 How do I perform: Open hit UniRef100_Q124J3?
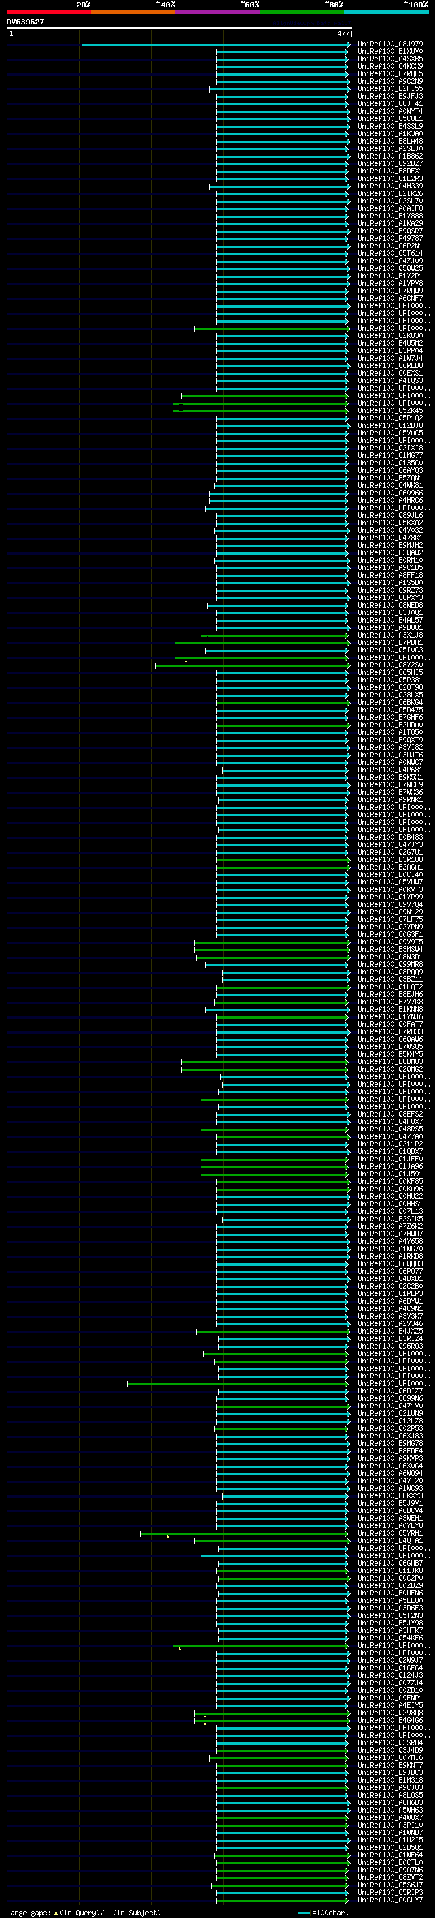click(x=390, y=1675)
